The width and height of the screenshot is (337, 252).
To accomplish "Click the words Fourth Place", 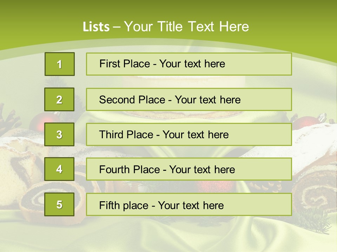I will (129, 170).
